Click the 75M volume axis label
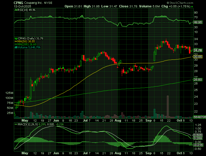The width and height of the screenshot is (206, 156). [x=10, y=103]
